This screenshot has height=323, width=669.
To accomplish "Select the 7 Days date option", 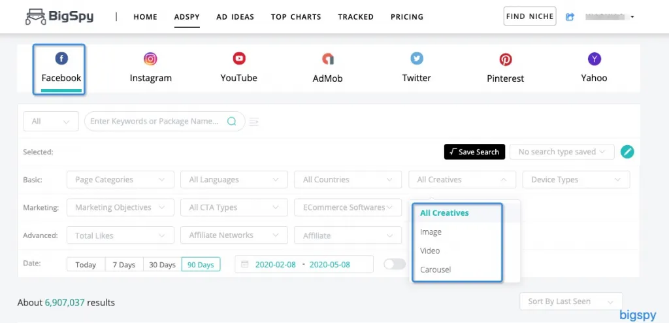I will tap(123, 265).
